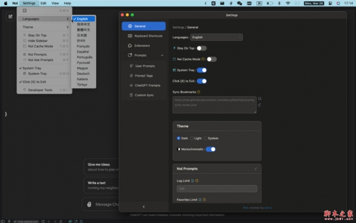Click help icon next to Log Limit
356x223 pixels.
[197, 181]
